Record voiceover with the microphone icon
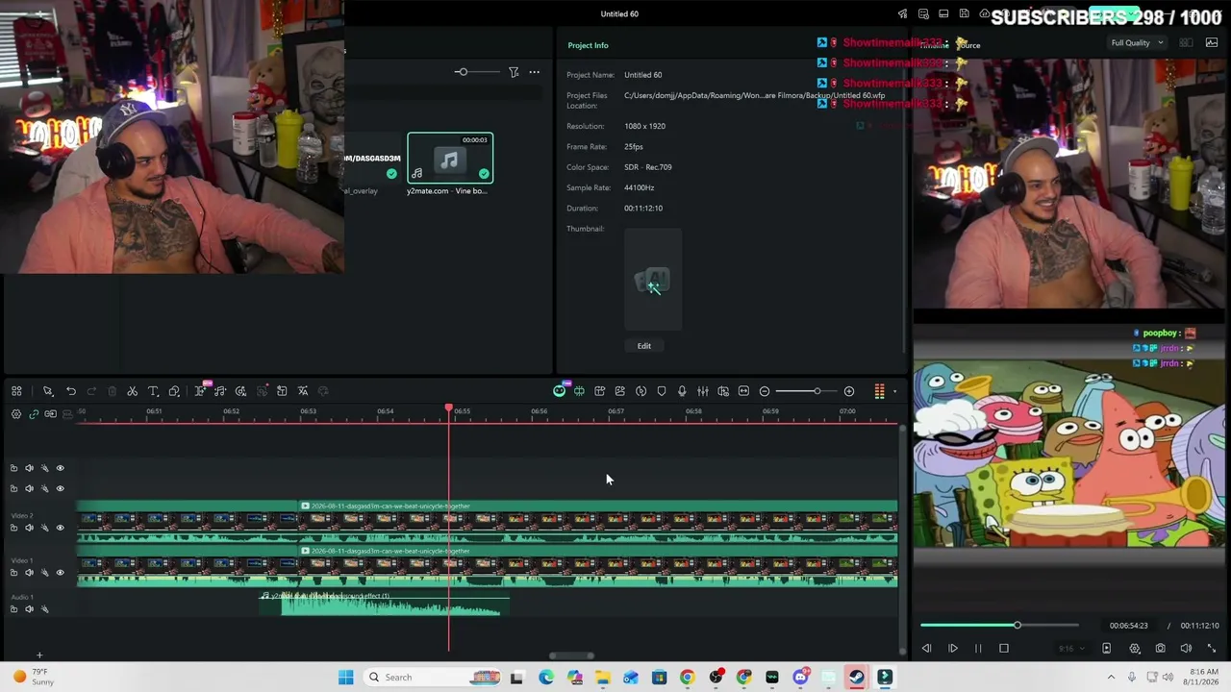Image resolution: width=1231 pixels, height=692 pixels. [682, 391]
